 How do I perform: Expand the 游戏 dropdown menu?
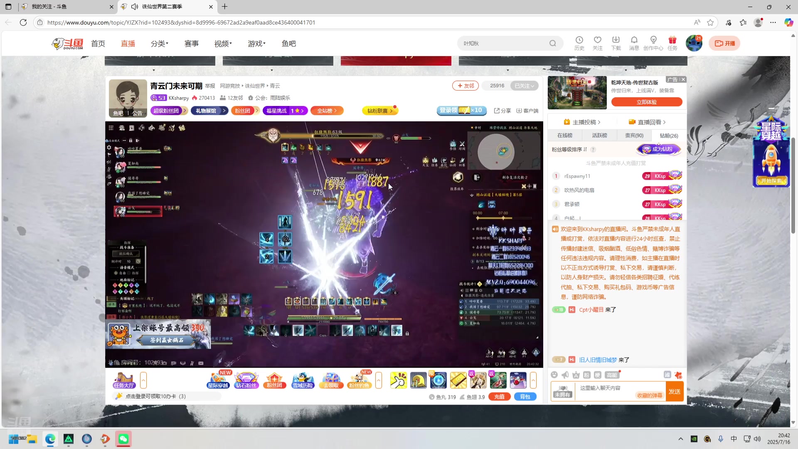tap(256, 44)
